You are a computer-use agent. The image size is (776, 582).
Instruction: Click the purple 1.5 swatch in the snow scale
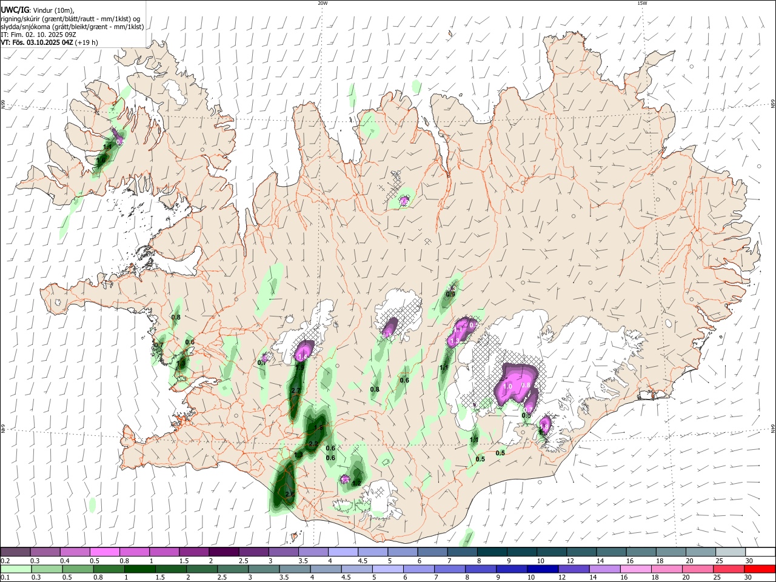click(x=194, y=552)
